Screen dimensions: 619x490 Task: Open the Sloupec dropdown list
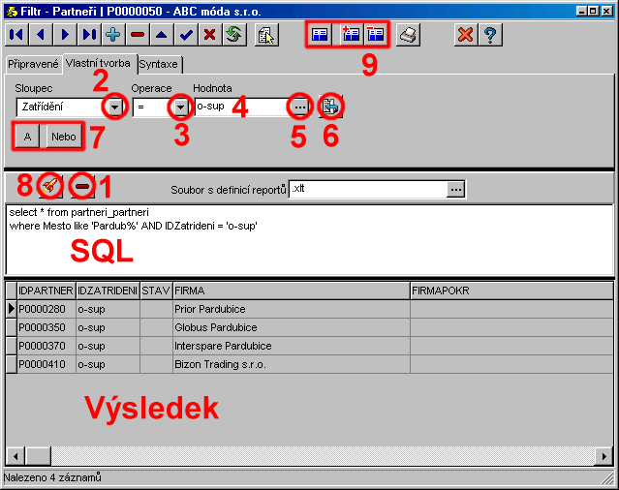click(116, 107)
